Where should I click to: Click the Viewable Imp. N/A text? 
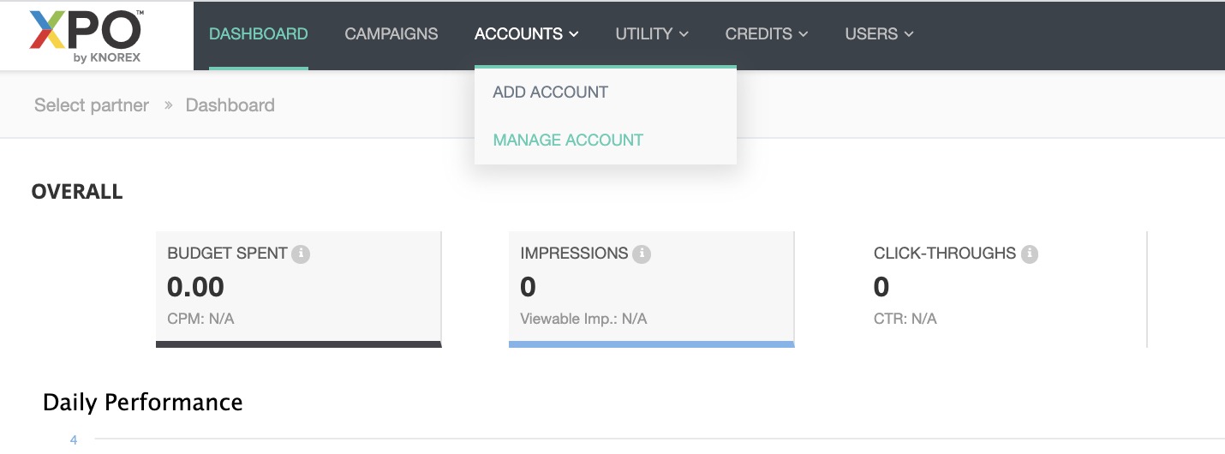click(583, 319)
